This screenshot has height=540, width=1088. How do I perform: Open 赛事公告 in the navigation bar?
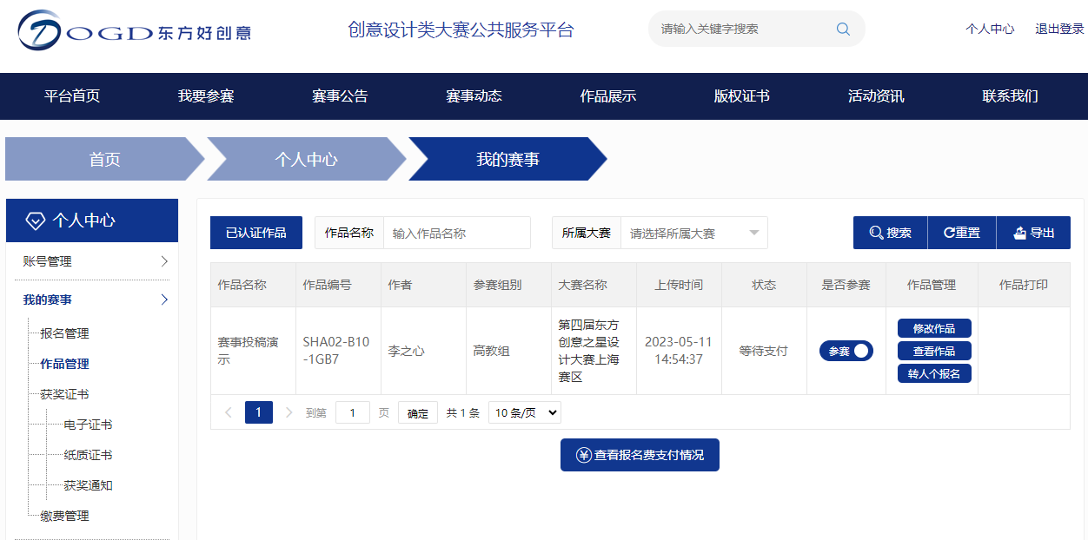340,96
